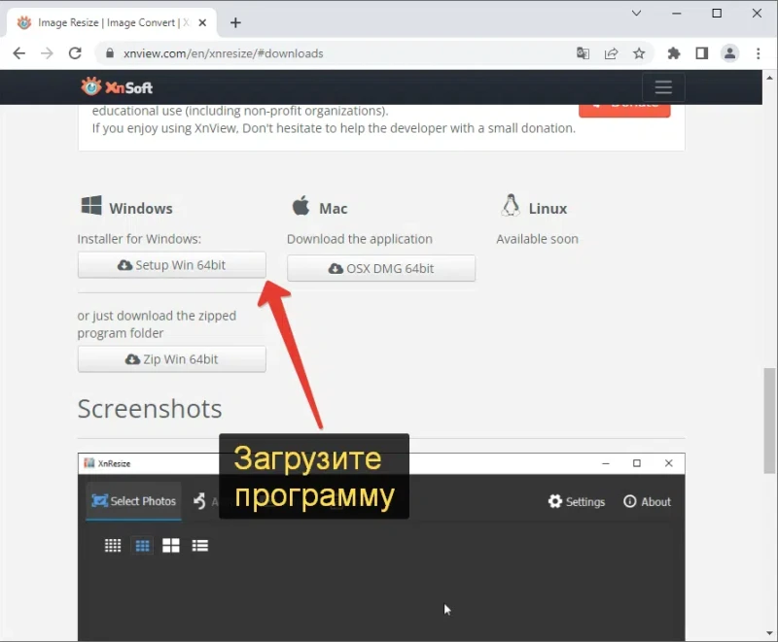This screenshot has height=642, width=778.
Task: Open Chrome three-dot menu
Action: (759, 53)
